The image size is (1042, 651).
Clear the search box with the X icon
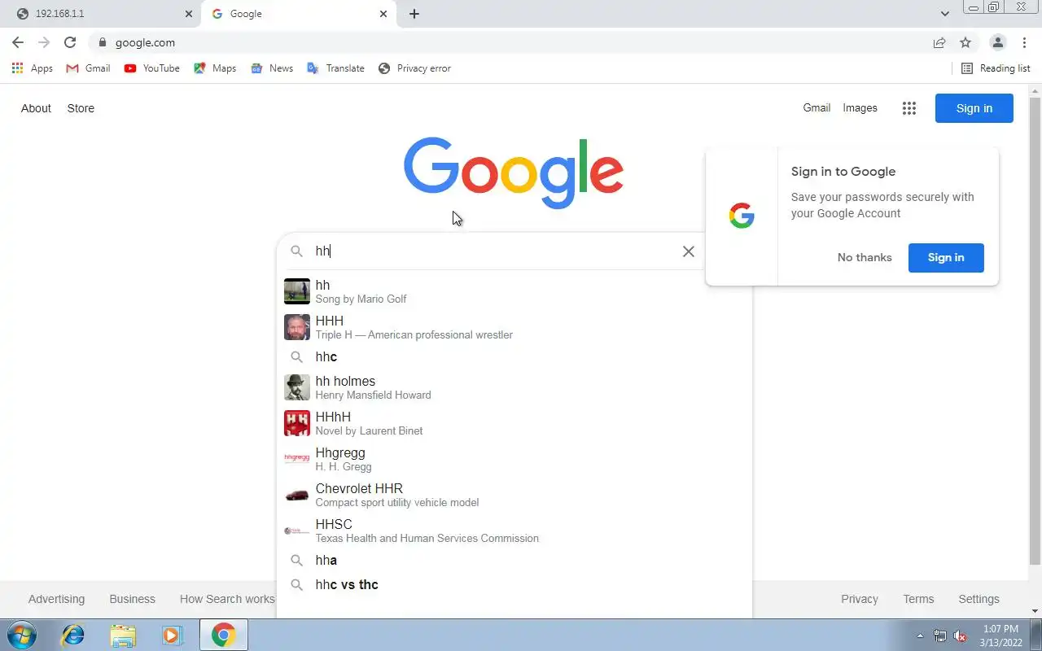[x=689, y=251]
